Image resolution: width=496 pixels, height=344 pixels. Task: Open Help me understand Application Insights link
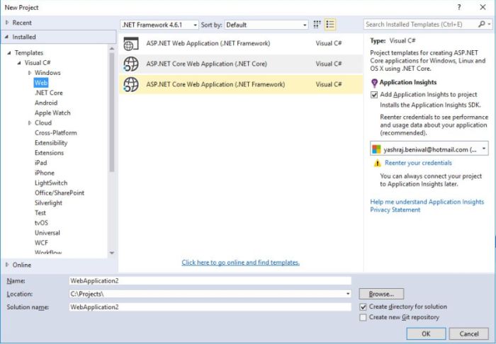pos(427,202)
